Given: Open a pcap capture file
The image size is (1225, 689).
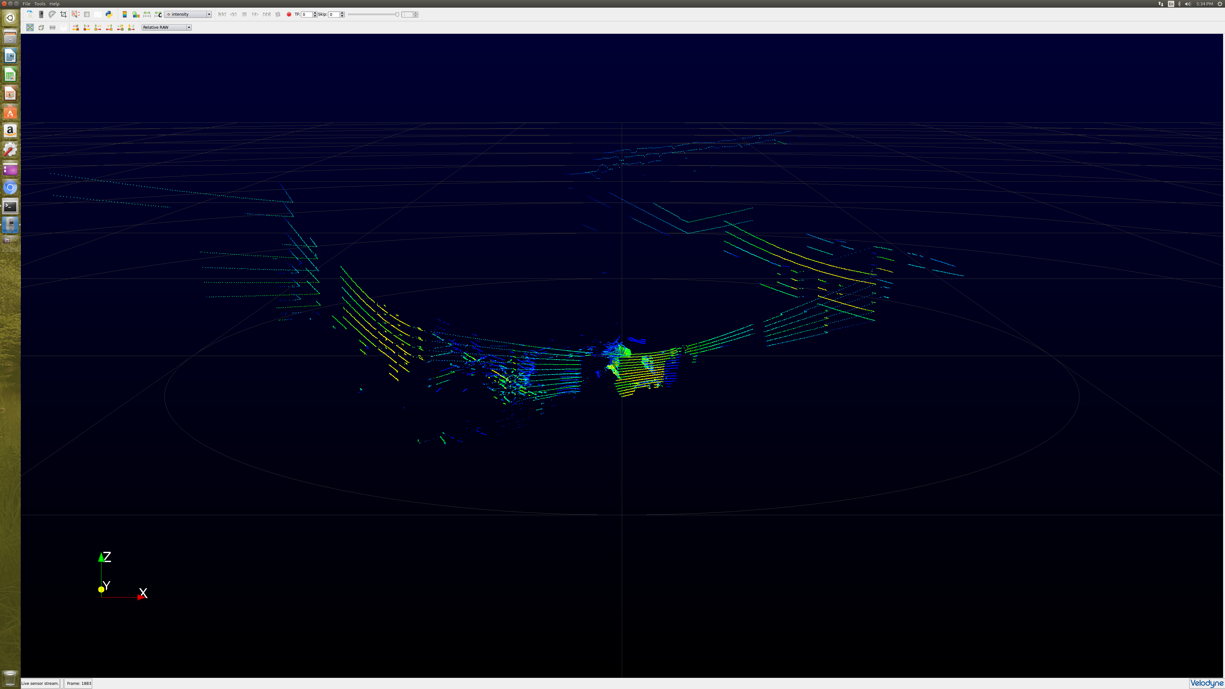Looking at the screenshot, I should (29, 14).
